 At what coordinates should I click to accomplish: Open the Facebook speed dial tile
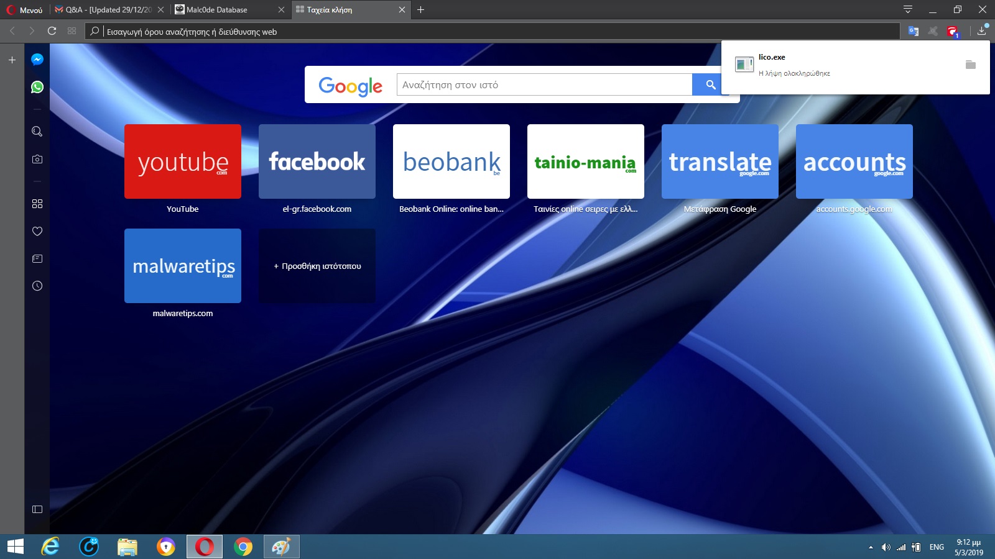(x=317, y=161)
